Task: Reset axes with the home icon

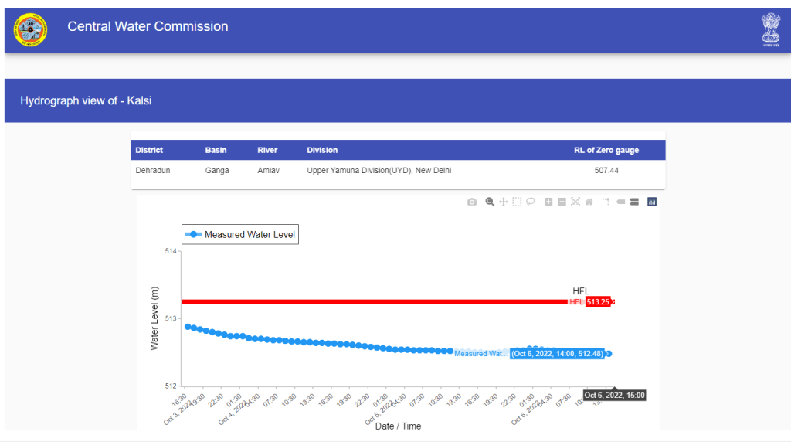Action: point(589,202)
